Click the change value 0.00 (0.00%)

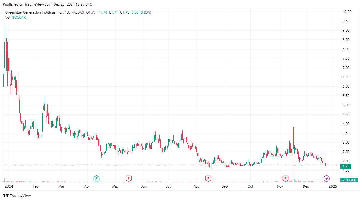(141, 12)
